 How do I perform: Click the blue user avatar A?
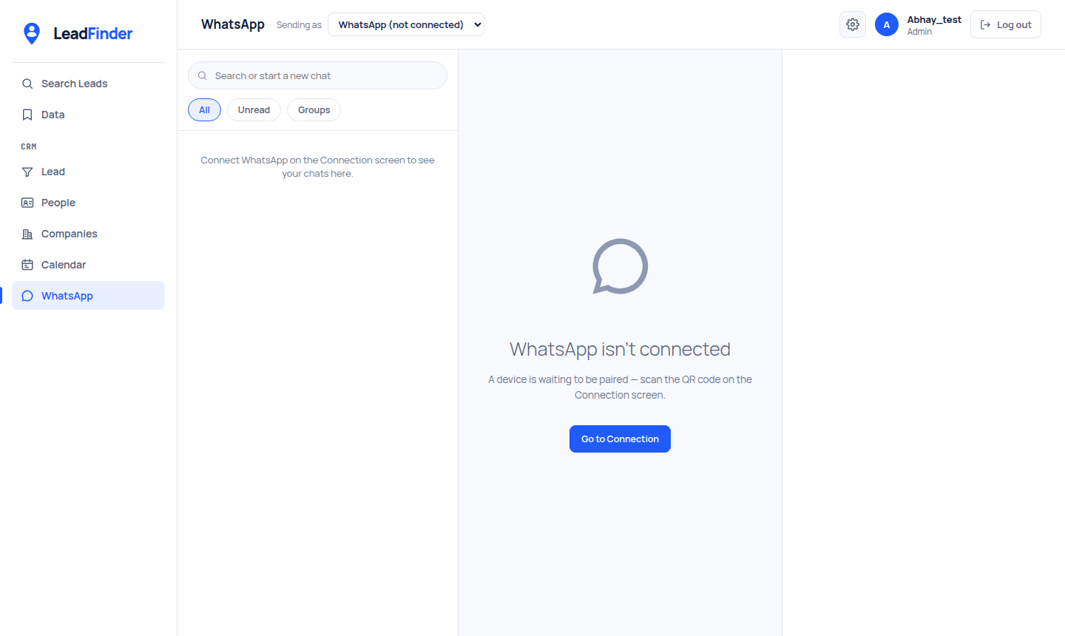pyautogui.click(x=887, y=24)
